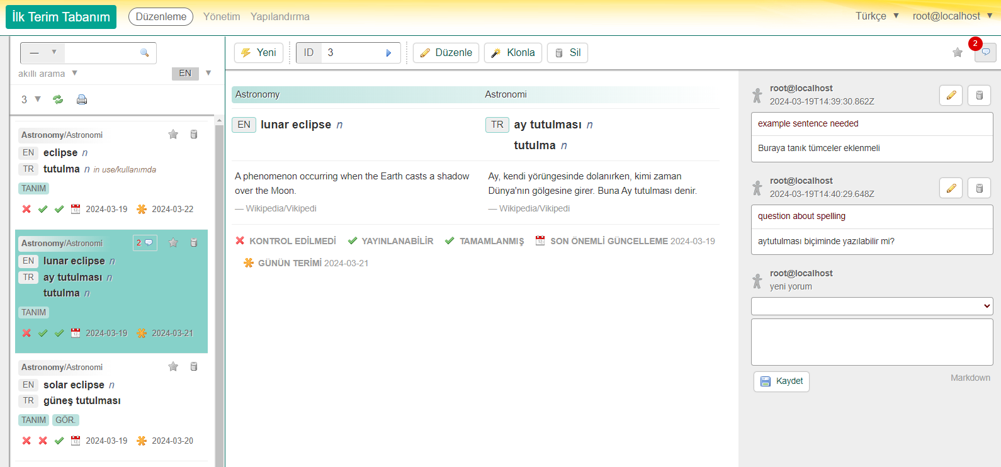1001x467 pixels.
Task: Open the new comment type dropdown
Action: pos(871,306)
